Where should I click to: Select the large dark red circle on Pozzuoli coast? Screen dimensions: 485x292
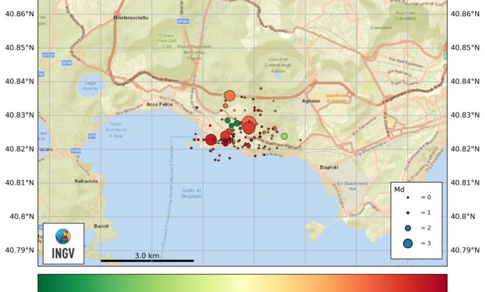[211, 140]
